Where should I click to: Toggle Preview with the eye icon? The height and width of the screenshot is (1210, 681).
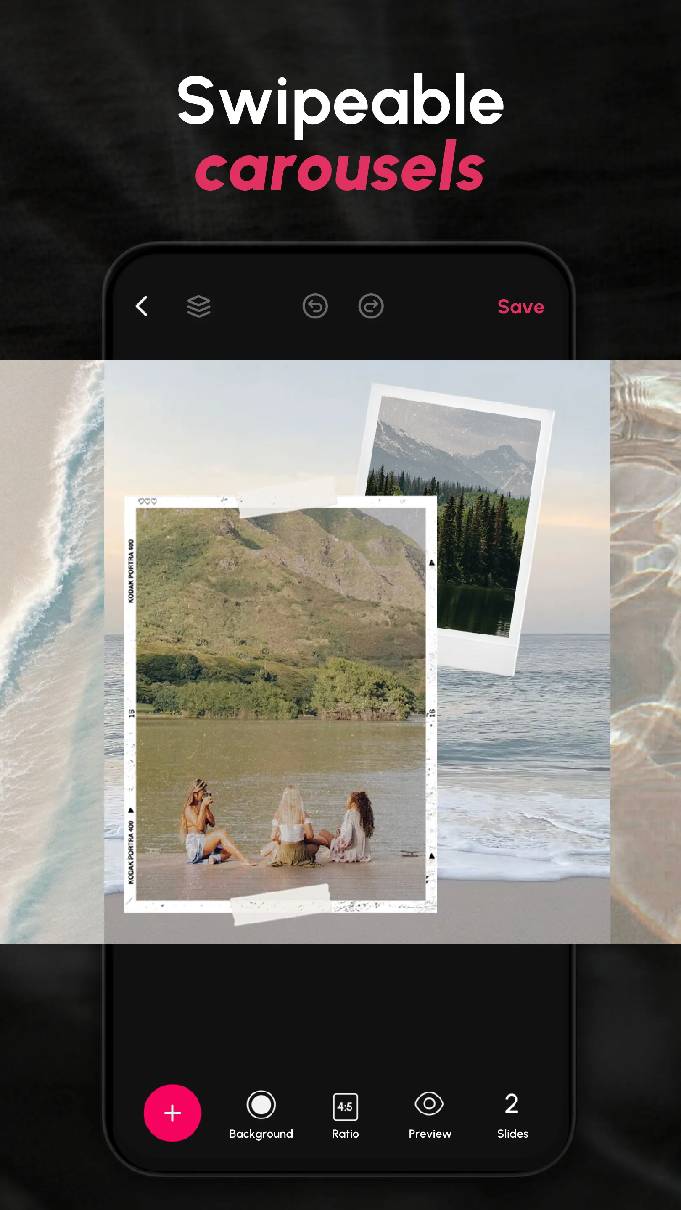429,1104
